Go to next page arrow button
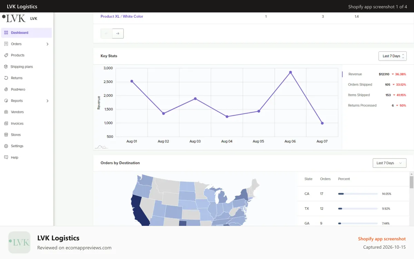The image size is (414, 259). [x=118, y=33]
